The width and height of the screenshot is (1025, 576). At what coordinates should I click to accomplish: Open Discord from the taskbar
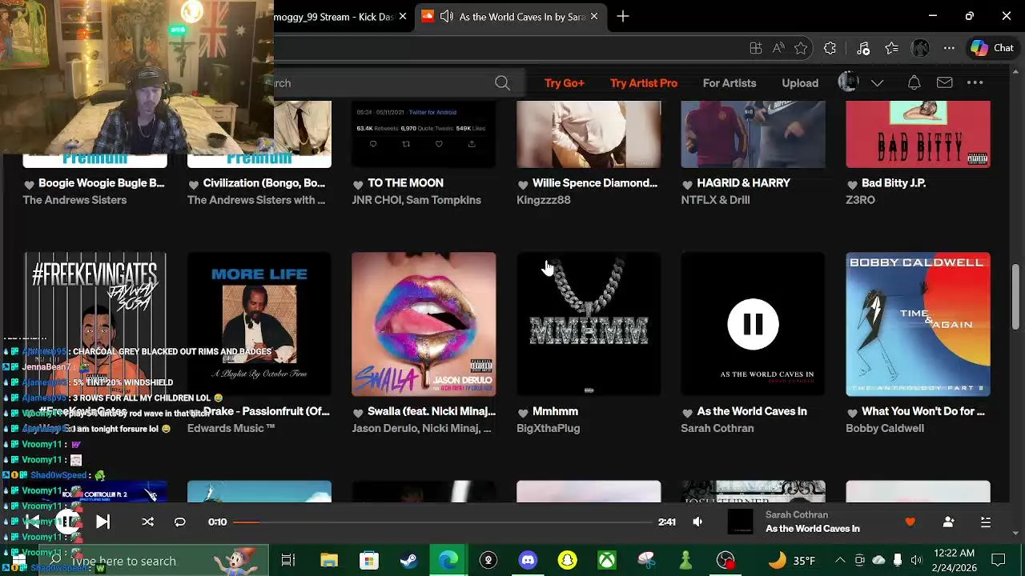click(528, 561)
